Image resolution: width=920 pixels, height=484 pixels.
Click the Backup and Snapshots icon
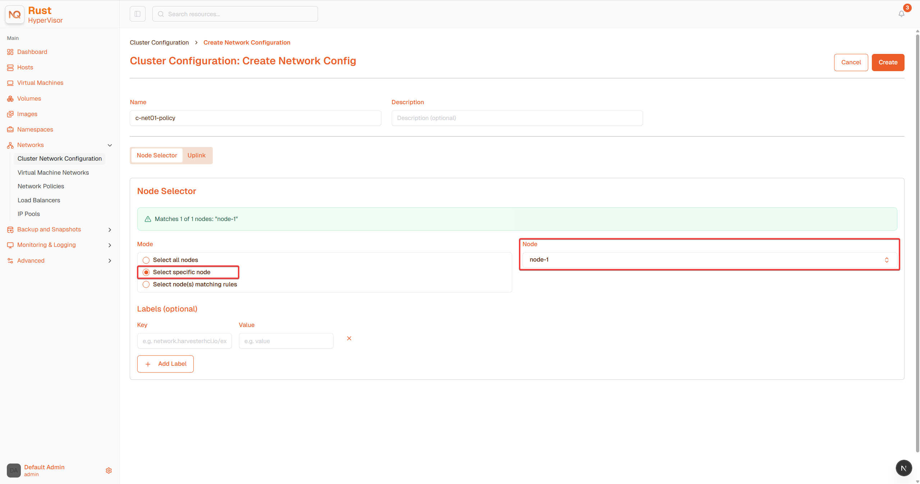pos(10,230)
